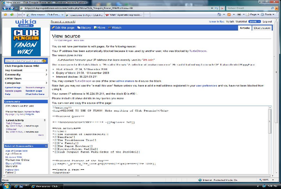
Task: Expand the Top Content sidebar menu
Action: coord(26,70)
